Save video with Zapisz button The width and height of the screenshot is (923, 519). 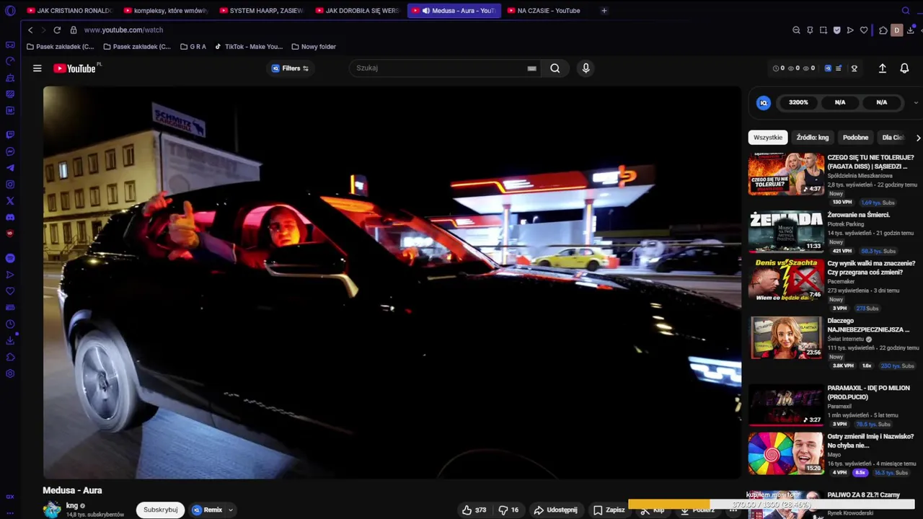tap(609, 510)
